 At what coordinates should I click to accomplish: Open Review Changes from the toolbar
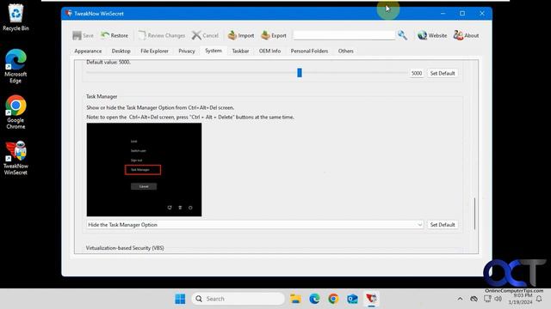pos(162,35)
